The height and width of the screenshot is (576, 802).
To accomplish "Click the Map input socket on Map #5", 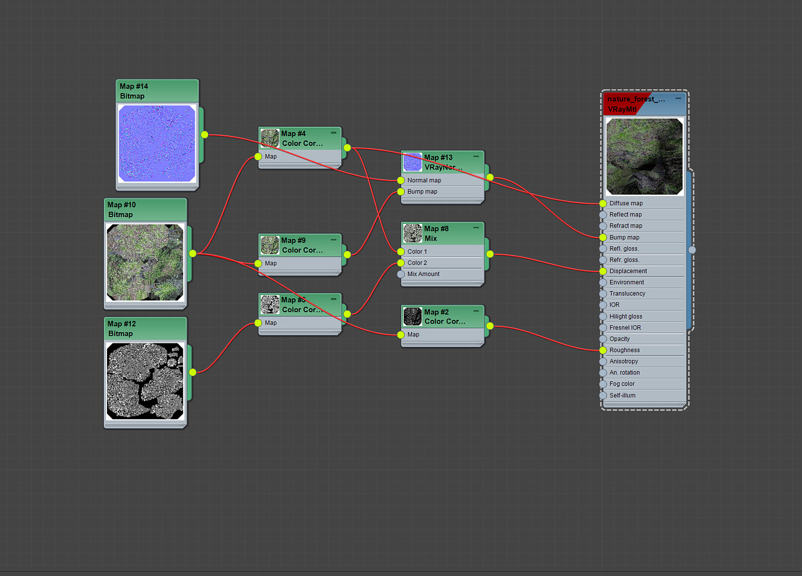I will [x=258, y=323].
